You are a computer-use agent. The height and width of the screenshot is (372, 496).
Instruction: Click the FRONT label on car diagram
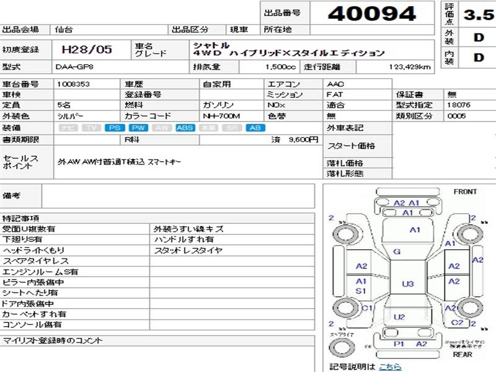[465, 192]
